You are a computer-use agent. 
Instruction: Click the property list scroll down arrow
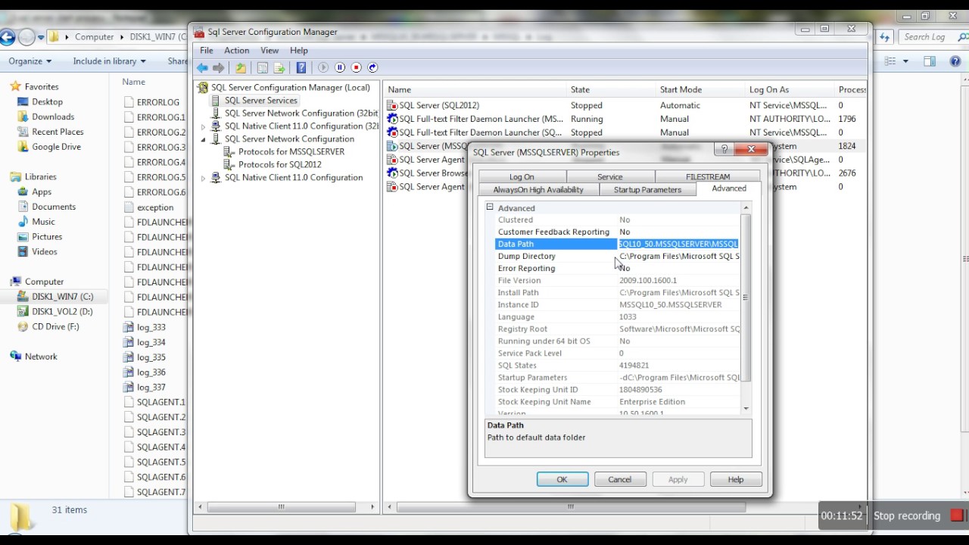tap(746, 409)
